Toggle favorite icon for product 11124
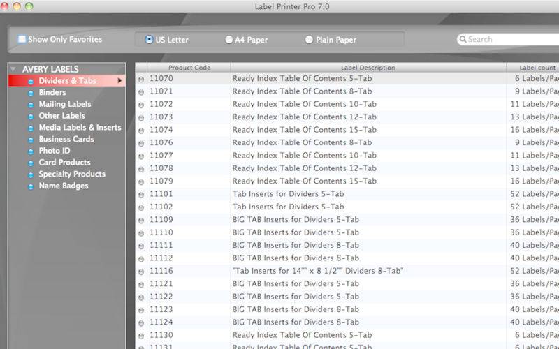 141,323
